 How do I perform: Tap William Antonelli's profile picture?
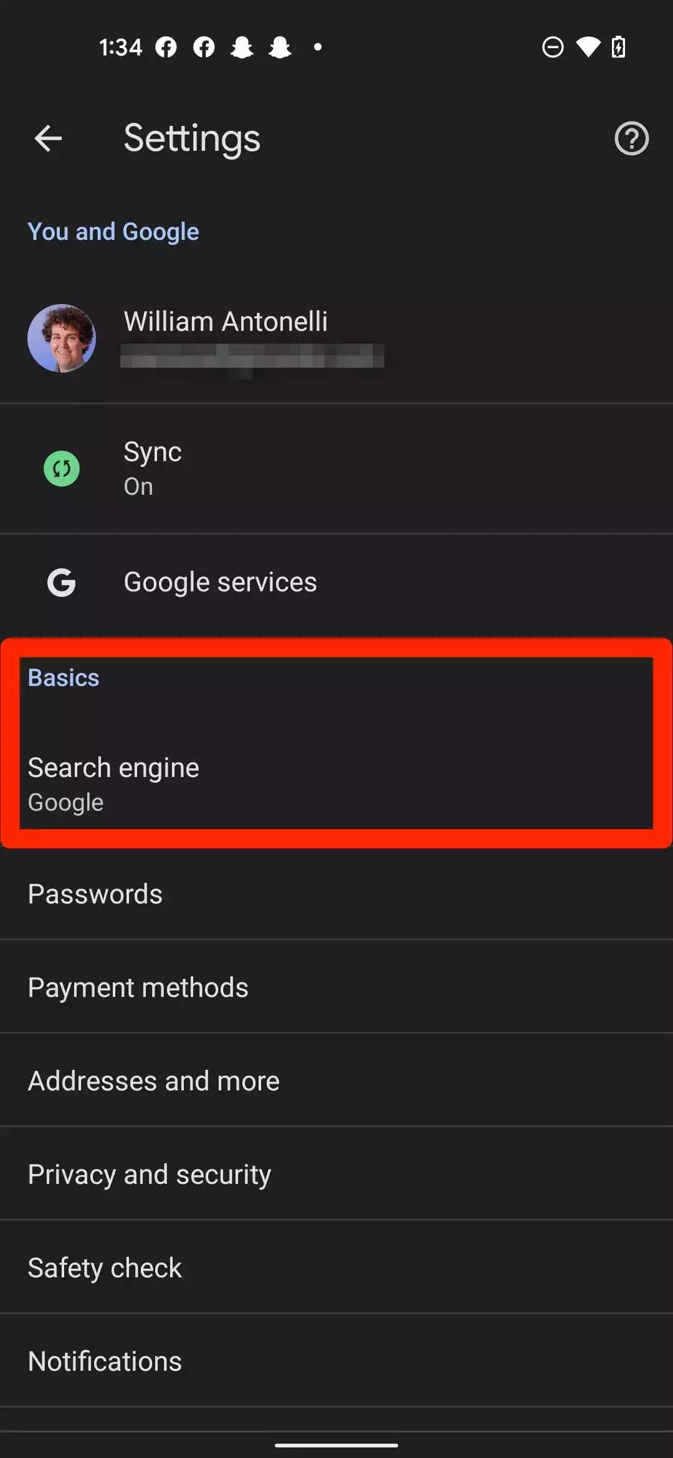tap(62, 338)
